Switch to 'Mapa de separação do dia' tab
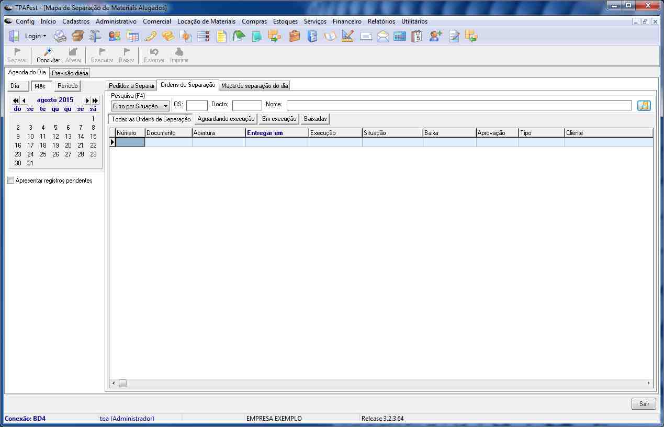This screenshot has height=427, width=664. (x=254, y=86)
